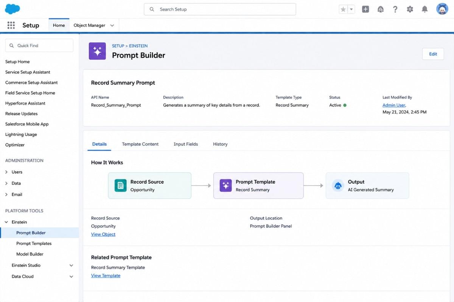The height and width of the screenshot is (302, 454).
Task: Click the EINSTEIN breadcrumb link
Action: click(138, 46)
